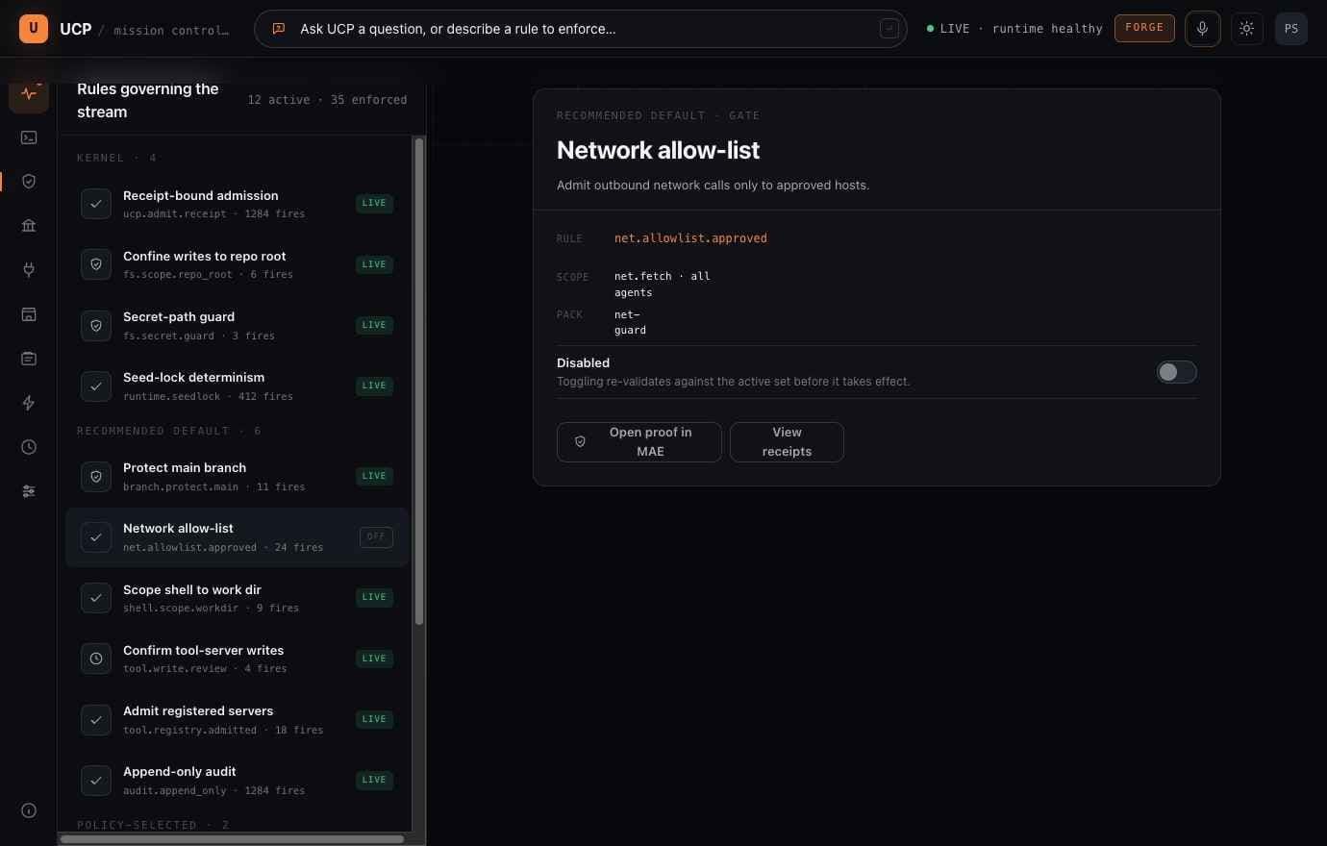
Task: Select the Append-only audit rule
Action: pos(238,781)
